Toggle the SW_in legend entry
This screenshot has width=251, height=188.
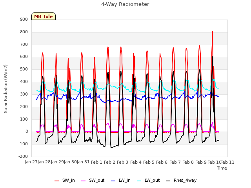point(64,180)
